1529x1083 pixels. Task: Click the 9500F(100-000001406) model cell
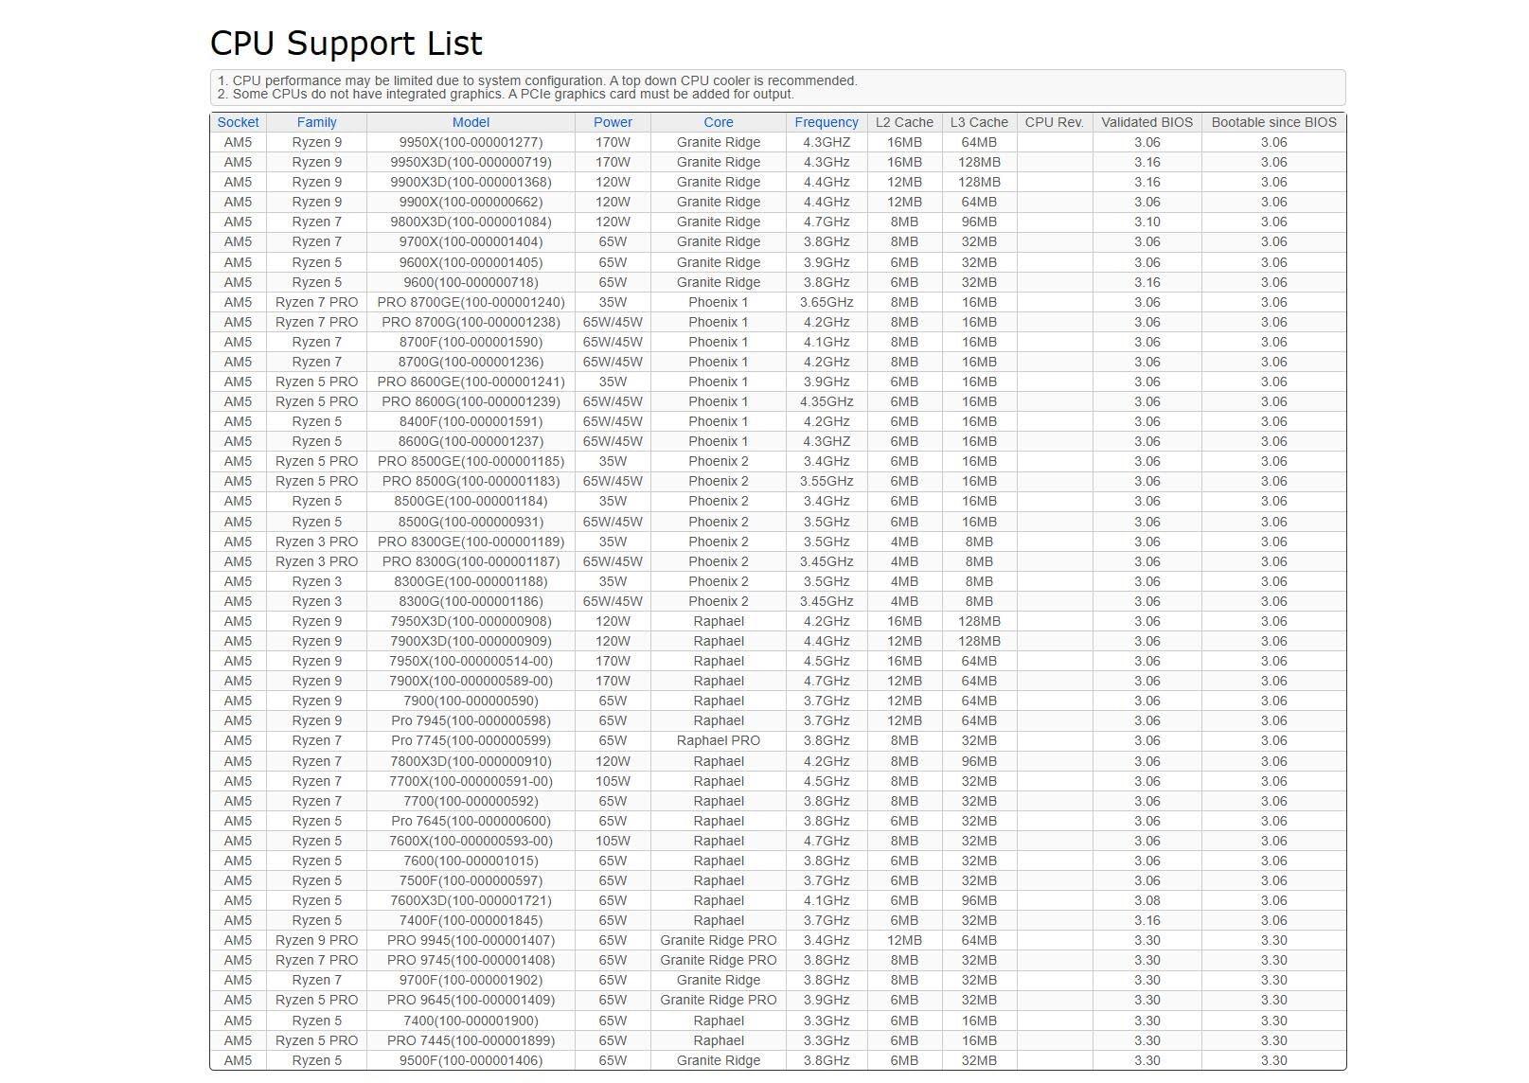click(x=471, y=1060)
